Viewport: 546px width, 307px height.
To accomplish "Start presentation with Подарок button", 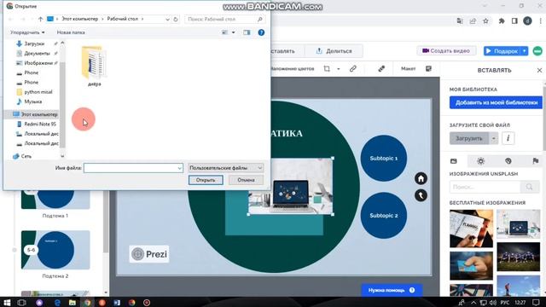I will [502, 51].
